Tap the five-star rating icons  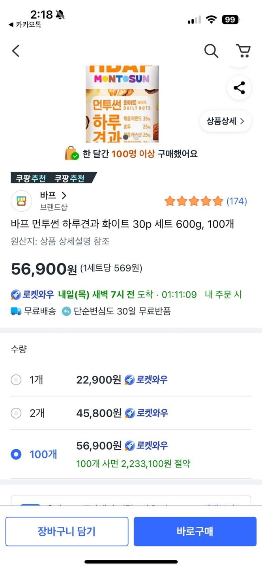click(x=194, y=202)
